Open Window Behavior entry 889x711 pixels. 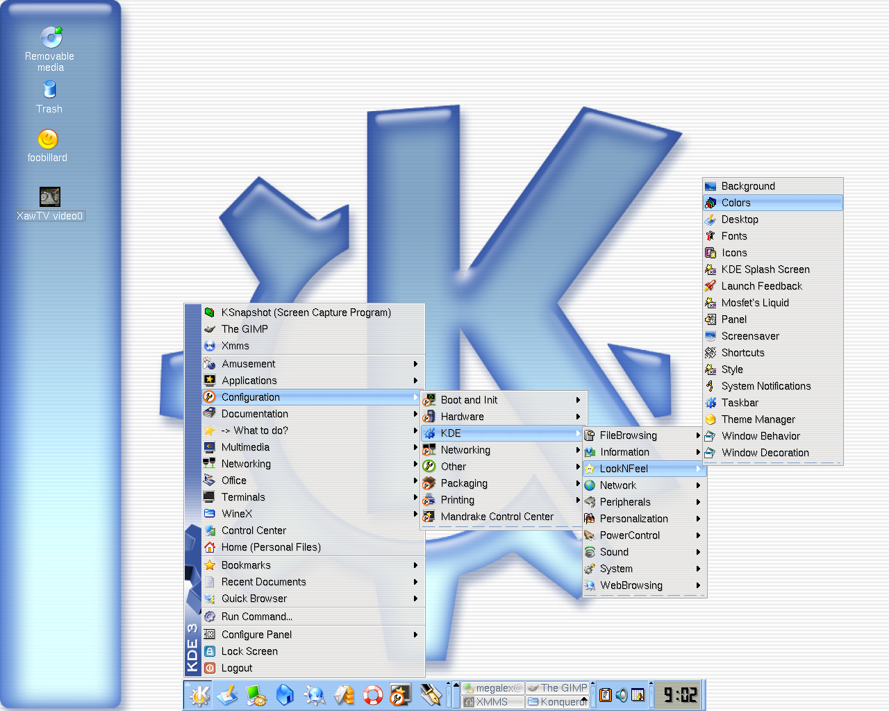point(773,436)
